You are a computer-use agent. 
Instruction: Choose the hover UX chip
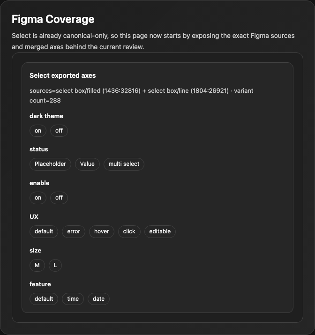click(x=102, y=231)
